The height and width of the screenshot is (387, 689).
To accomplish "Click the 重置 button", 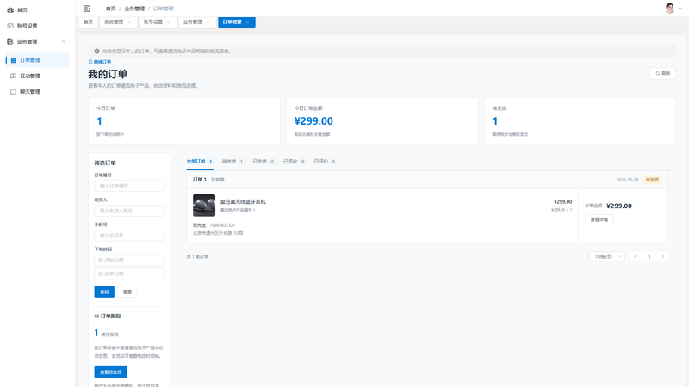I will [x=127, y=292].
